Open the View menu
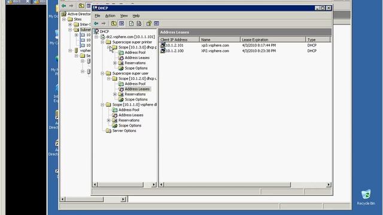This screenshot has width=383, height=215. pos(124,16)
